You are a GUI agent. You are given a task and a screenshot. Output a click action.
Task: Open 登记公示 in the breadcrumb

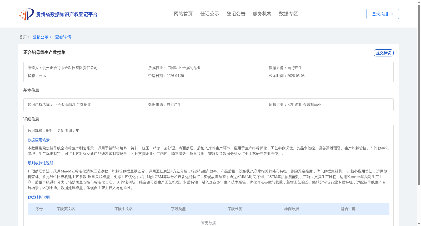41,37
